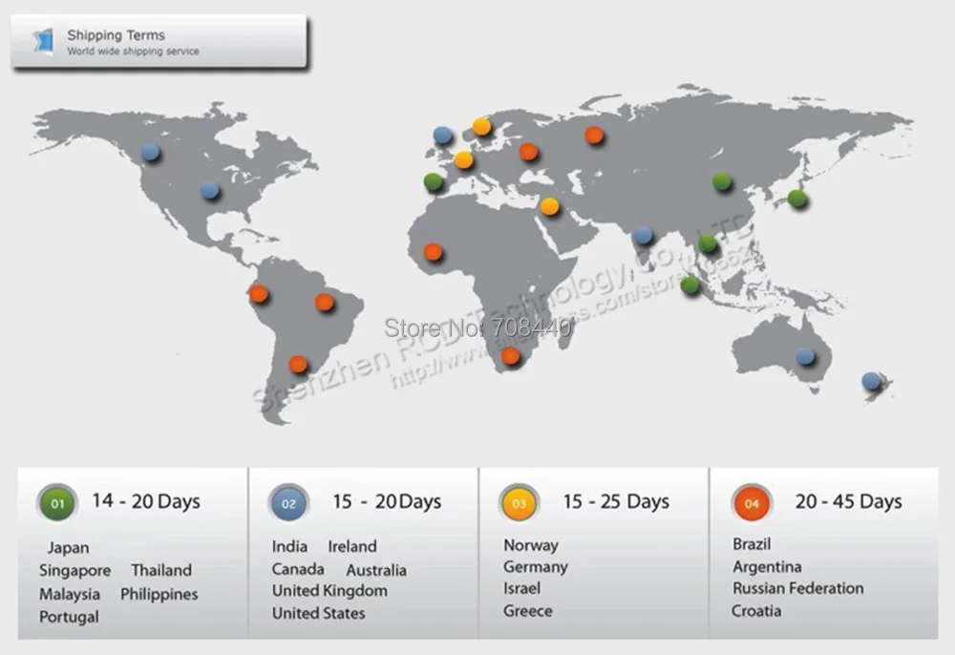Click the 'Philippines' country label
The width and height of the screenshot is (955, 655).
pyautogui.click(x=159, y=594)
